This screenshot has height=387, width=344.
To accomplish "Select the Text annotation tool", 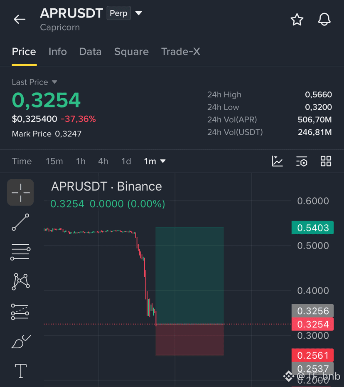I will 21,371.
